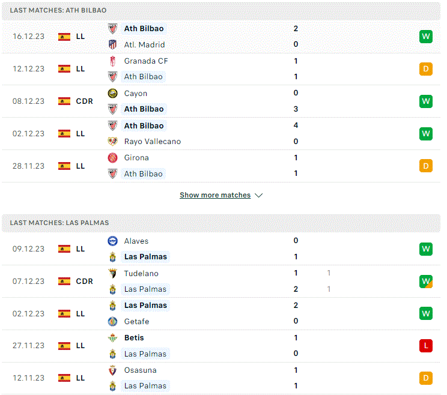Click the Getafe club logo

click(112, 322)
